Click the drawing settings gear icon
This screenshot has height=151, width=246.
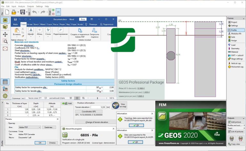click(x=5, y=96)
